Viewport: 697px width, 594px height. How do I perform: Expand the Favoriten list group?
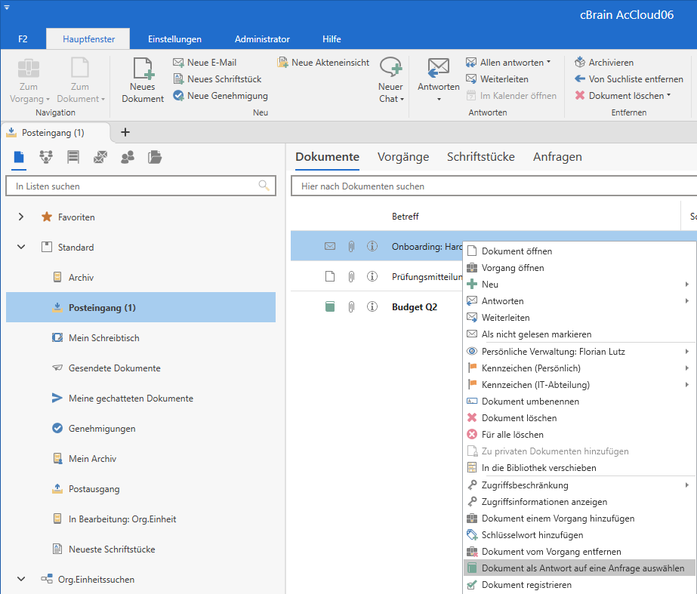[x=21, y=217]
